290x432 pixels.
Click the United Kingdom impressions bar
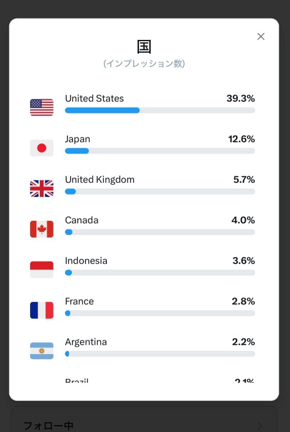click(x=160, y=191)
